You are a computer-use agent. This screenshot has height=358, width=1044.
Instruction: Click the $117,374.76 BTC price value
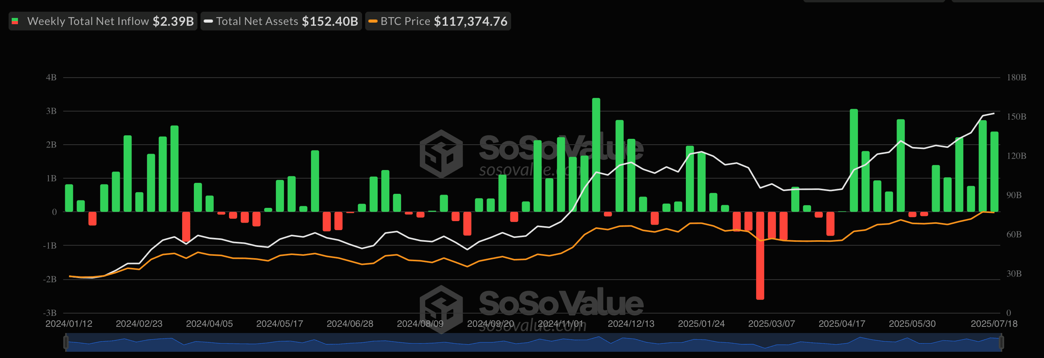pos(471,21)
